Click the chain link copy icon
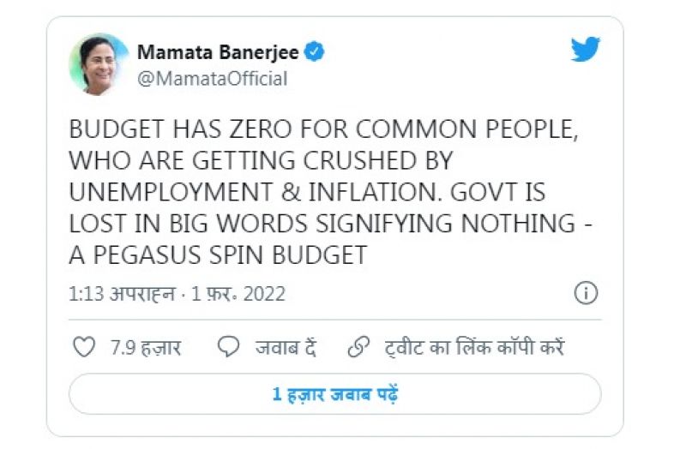Screen dimensions: 686x449 357,347
